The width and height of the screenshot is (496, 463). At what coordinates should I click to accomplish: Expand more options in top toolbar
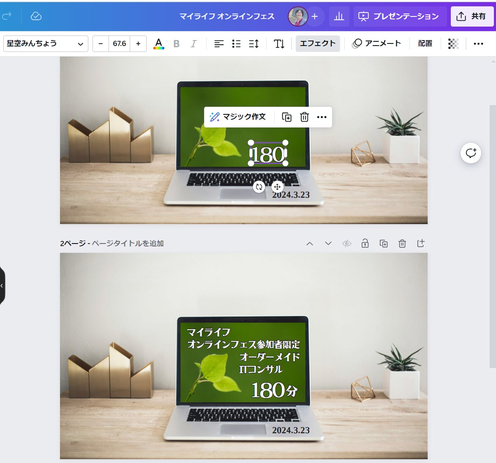coord(478,43)
